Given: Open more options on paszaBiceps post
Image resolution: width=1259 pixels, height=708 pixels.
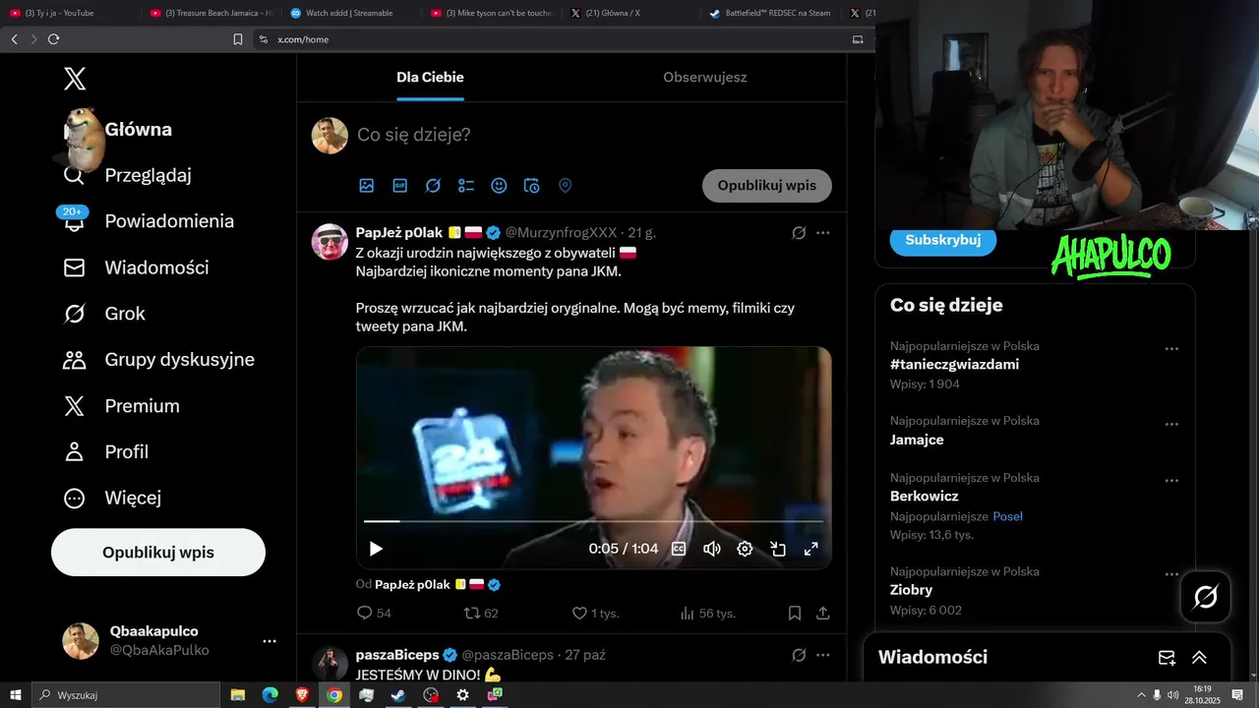Looking at the screenshot, I should (x=823, y=655).
